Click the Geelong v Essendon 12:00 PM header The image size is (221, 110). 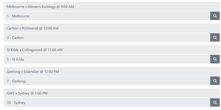(112, 71)
